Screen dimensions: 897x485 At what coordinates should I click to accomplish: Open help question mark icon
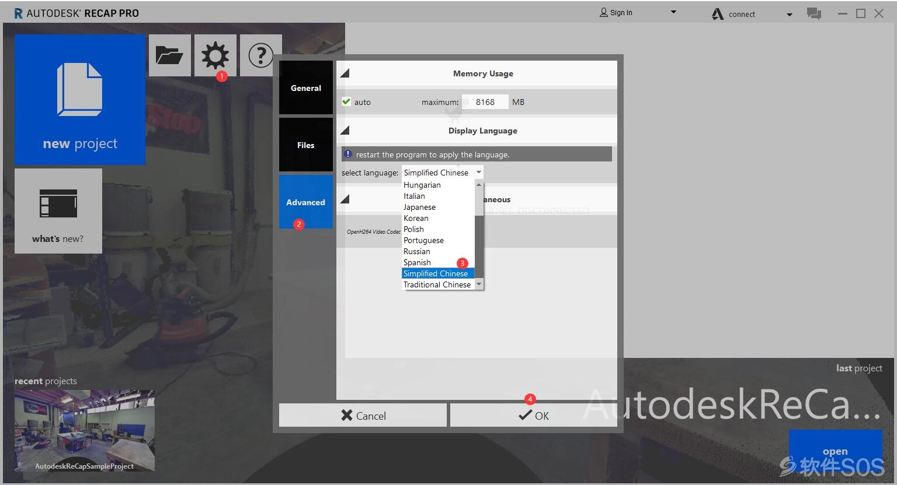pyautogui.click(x=260, y=55)
